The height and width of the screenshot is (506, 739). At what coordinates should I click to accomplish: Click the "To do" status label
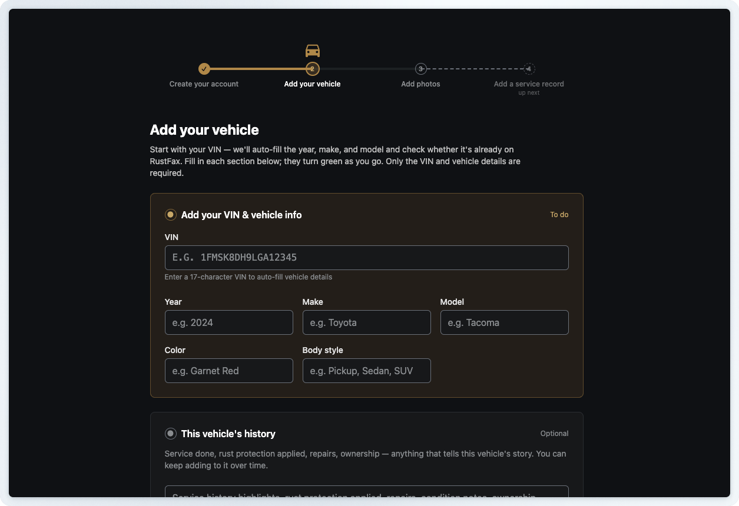[559, 215]
